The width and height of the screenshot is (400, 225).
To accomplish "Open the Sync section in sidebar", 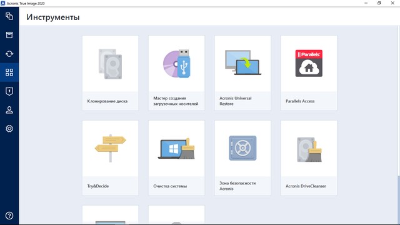I will coord(9,54).
